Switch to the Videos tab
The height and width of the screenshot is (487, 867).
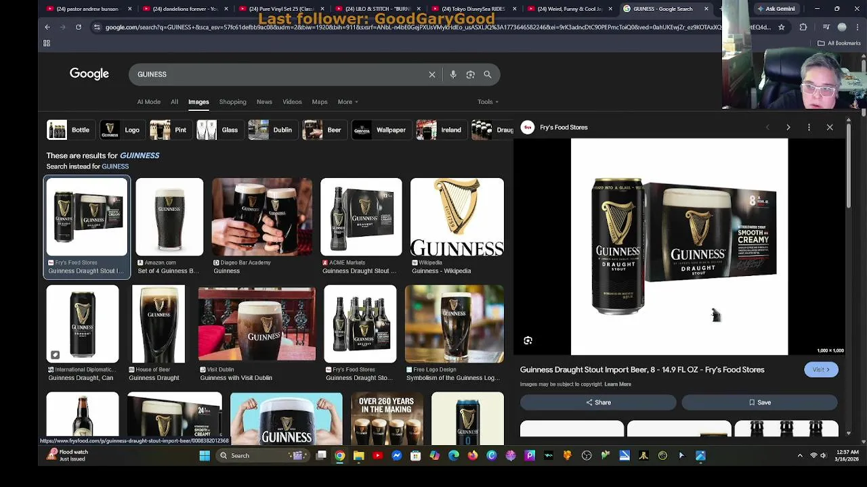[292, 102]
